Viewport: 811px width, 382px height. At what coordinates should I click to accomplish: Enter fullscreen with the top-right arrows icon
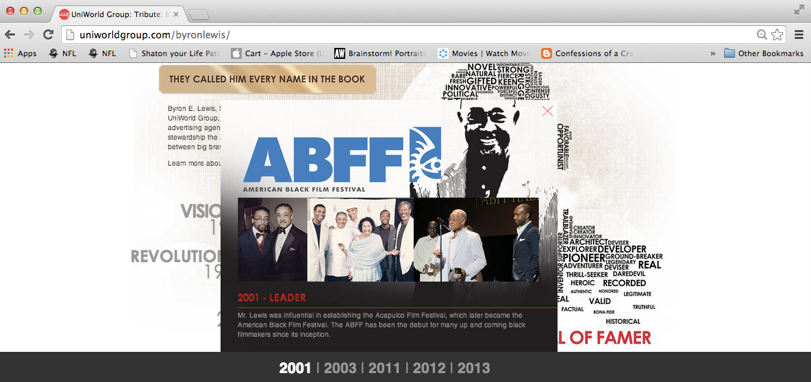(799, 10)
